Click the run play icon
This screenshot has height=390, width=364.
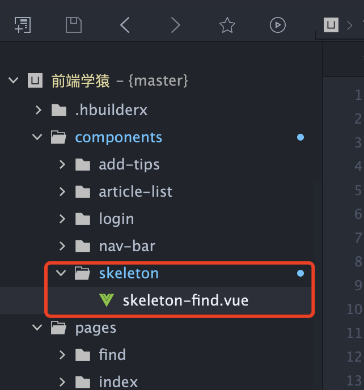click(277, 25)
